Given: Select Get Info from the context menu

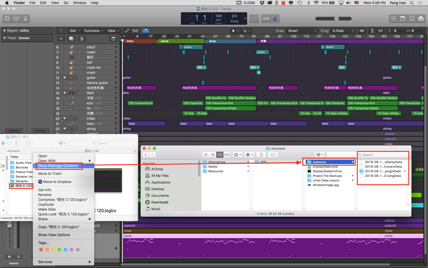Looking at the screenshot, I should point(45,190).
